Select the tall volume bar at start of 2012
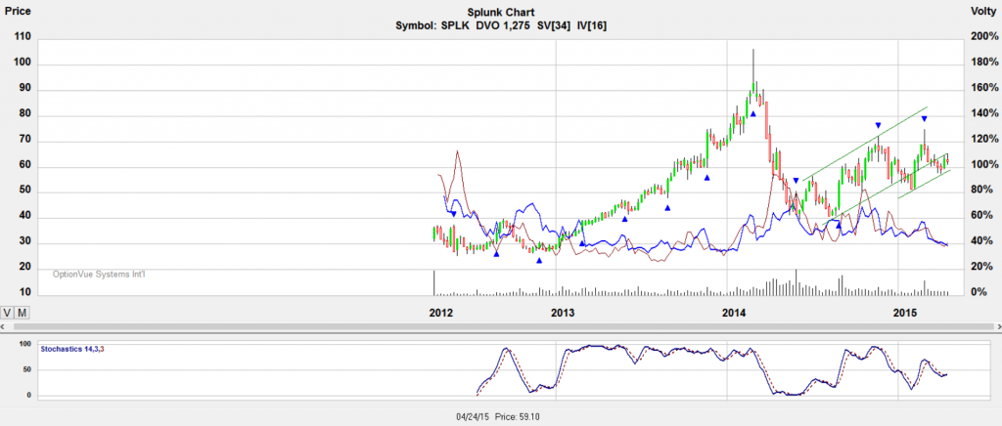1002x426 pixels. (x=433, y=281)
